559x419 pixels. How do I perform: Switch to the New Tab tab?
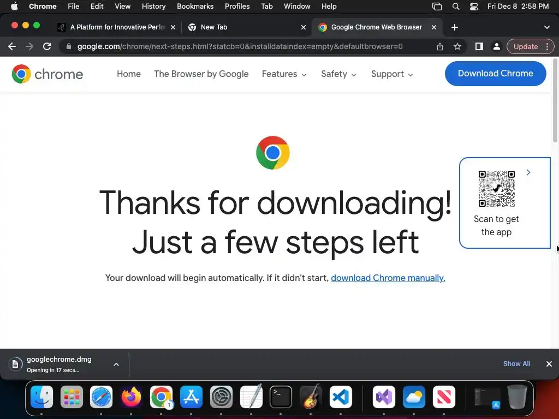[246, 27]
